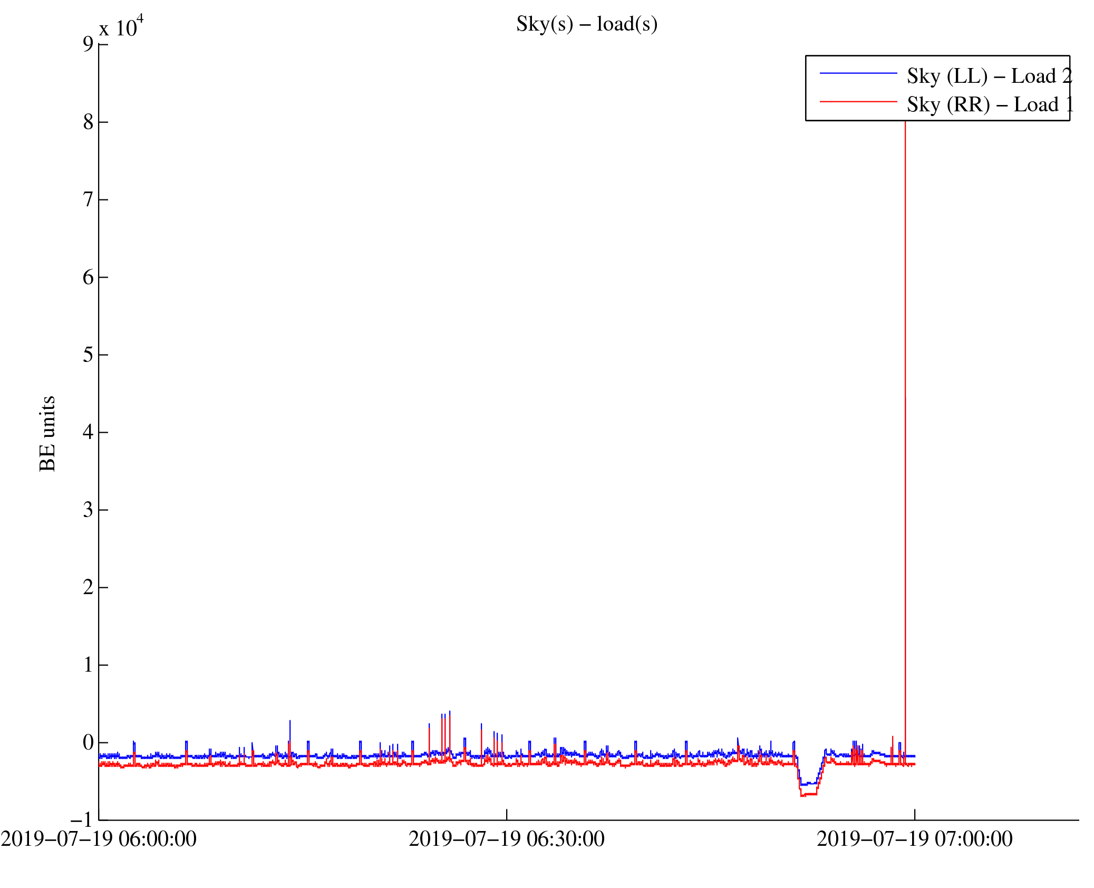
Task: Click the y-axis tick label 9
Action: tap(88, 44)
